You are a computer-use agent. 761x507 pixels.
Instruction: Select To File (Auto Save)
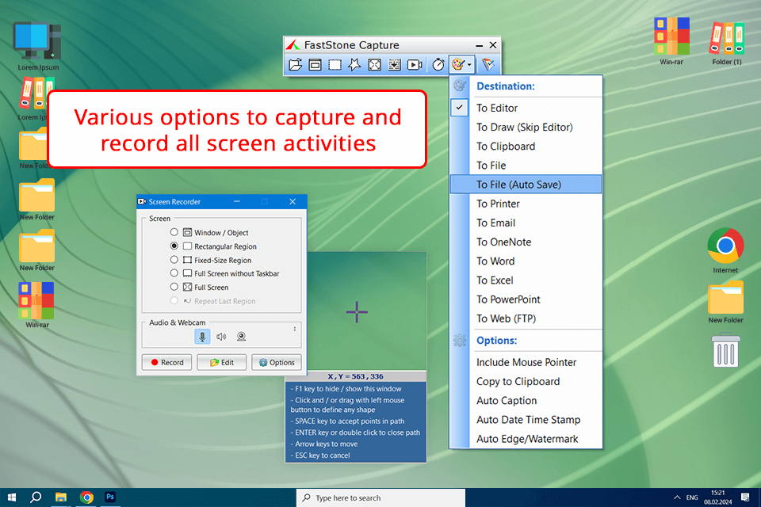526,185
